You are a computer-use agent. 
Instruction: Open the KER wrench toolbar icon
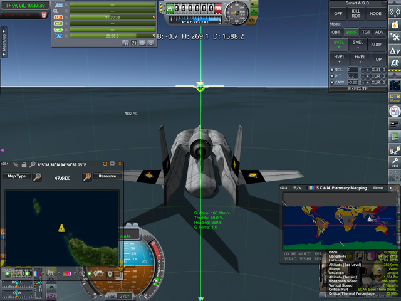pos(395,162)
